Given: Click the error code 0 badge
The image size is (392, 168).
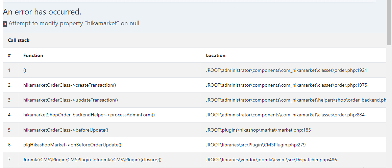Looking at the screenshot, I should coord(5,24).
